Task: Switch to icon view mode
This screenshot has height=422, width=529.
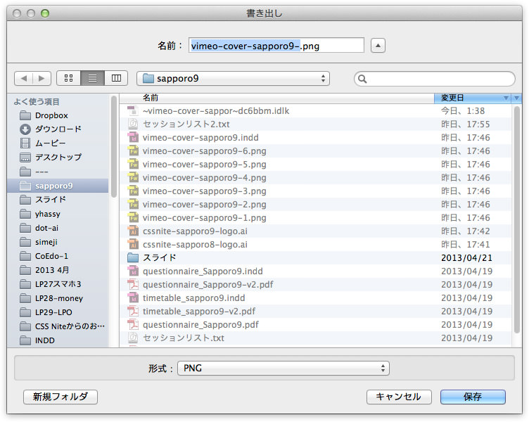Action: click(x=68, y=78)
